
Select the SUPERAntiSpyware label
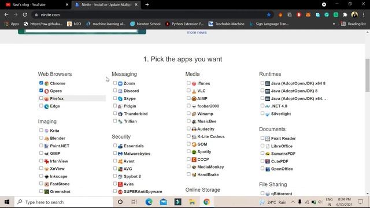click(x=143, y=191)
